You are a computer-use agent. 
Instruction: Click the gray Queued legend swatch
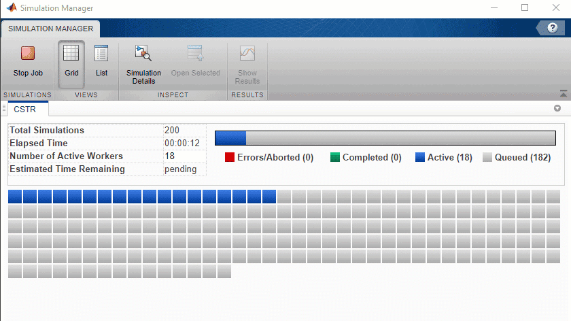tap(487, 158)
